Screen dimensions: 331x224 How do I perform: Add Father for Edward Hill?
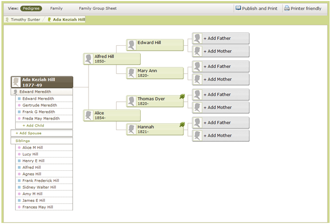click(x=220, y=38)
